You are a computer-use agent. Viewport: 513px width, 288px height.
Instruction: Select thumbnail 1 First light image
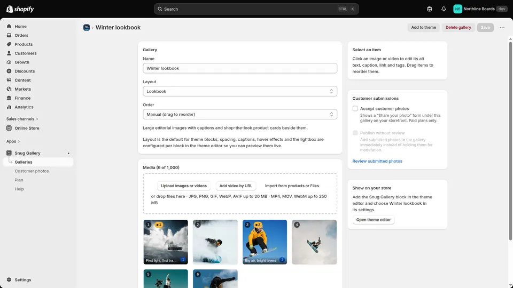click(166, 242)
